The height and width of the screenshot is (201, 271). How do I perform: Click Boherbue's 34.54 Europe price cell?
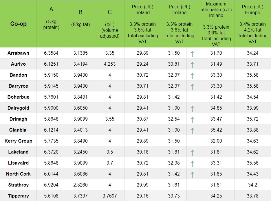(252, 97)
